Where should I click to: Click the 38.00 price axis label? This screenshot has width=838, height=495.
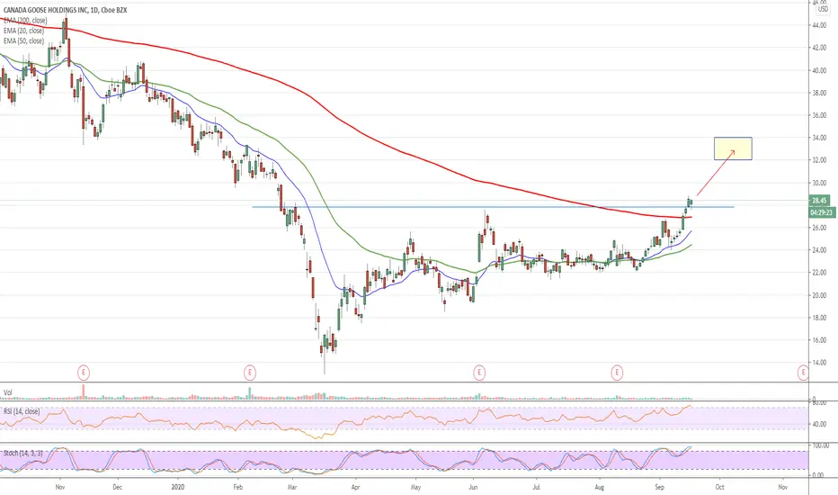pyautogui.click(x=819, y=93)
